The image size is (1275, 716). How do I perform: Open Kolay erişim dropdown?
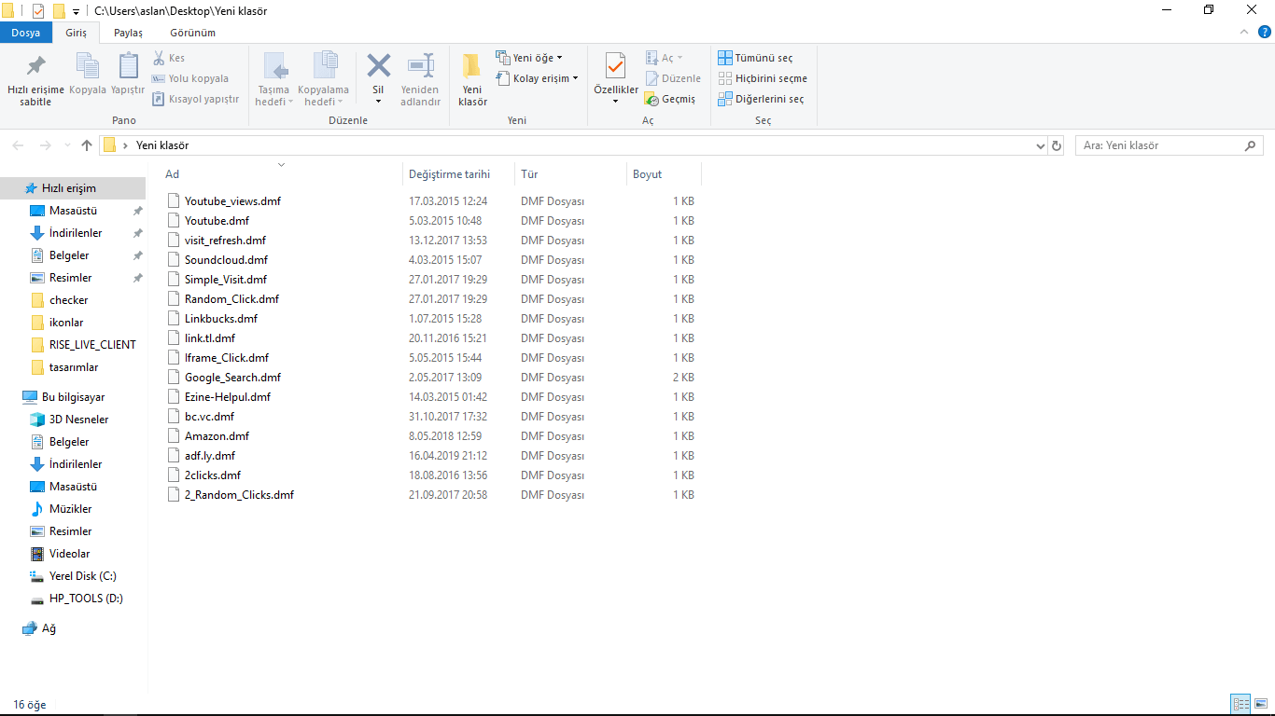point(537,78)
